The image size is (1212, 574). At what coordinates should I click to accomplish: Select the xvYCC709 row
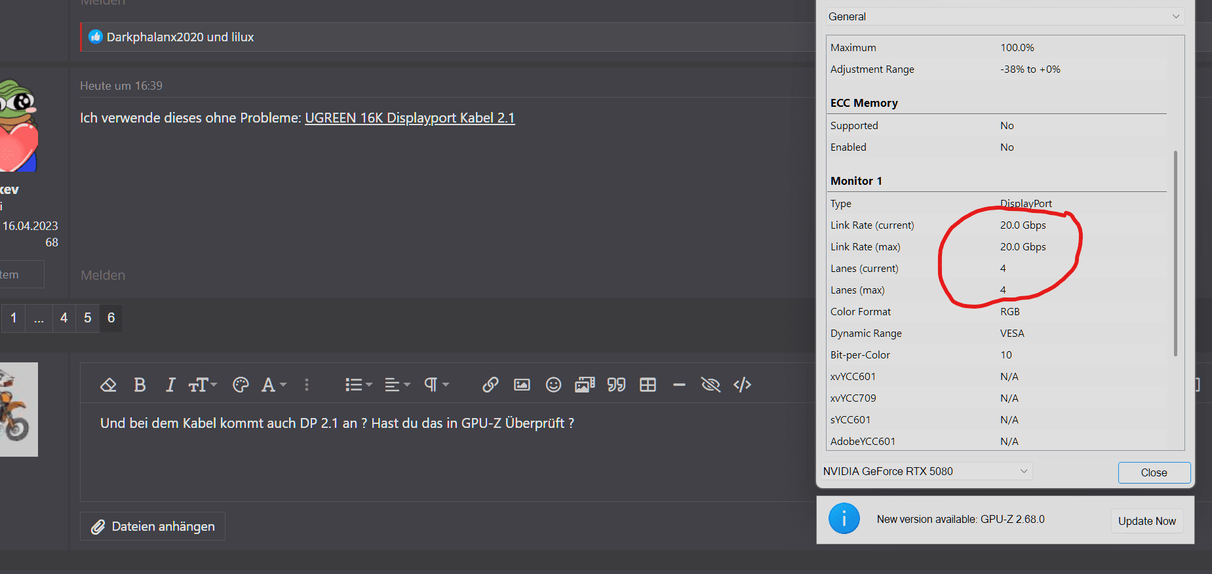click(x=996, y=398)
